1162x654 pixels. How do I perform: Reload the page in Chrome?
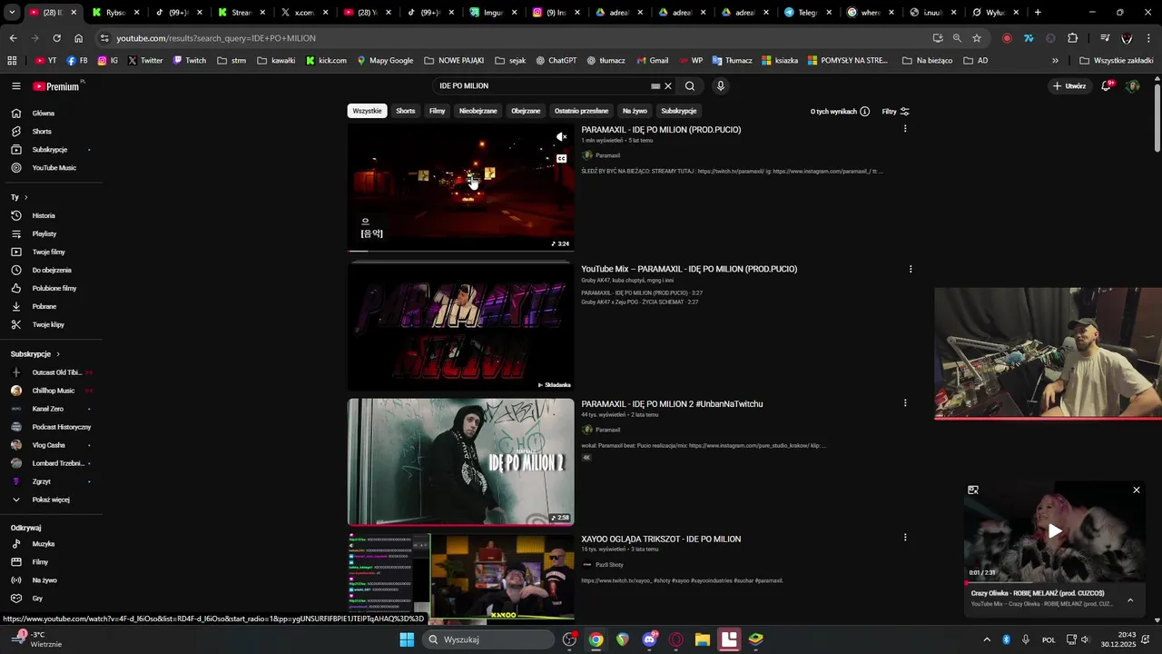coord(56,38)
